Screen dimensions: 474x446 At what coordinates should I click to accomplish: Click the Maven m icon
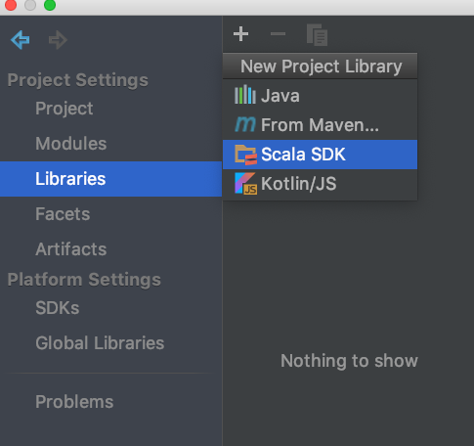245,124
